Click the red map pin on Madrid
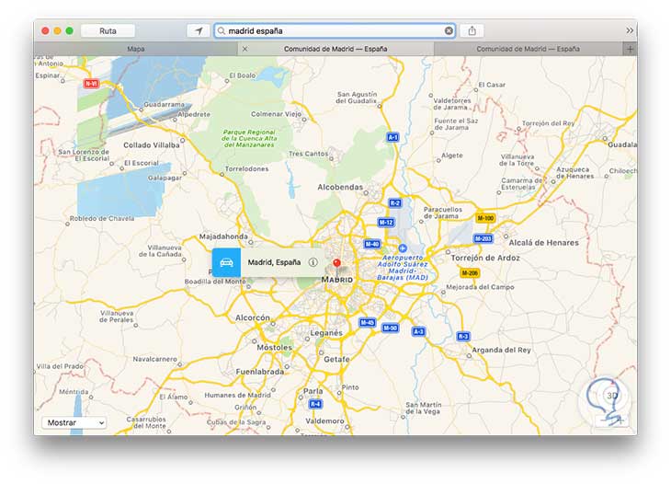The height and width of the screenshot is (484, 671). click(x=336, y=263)
